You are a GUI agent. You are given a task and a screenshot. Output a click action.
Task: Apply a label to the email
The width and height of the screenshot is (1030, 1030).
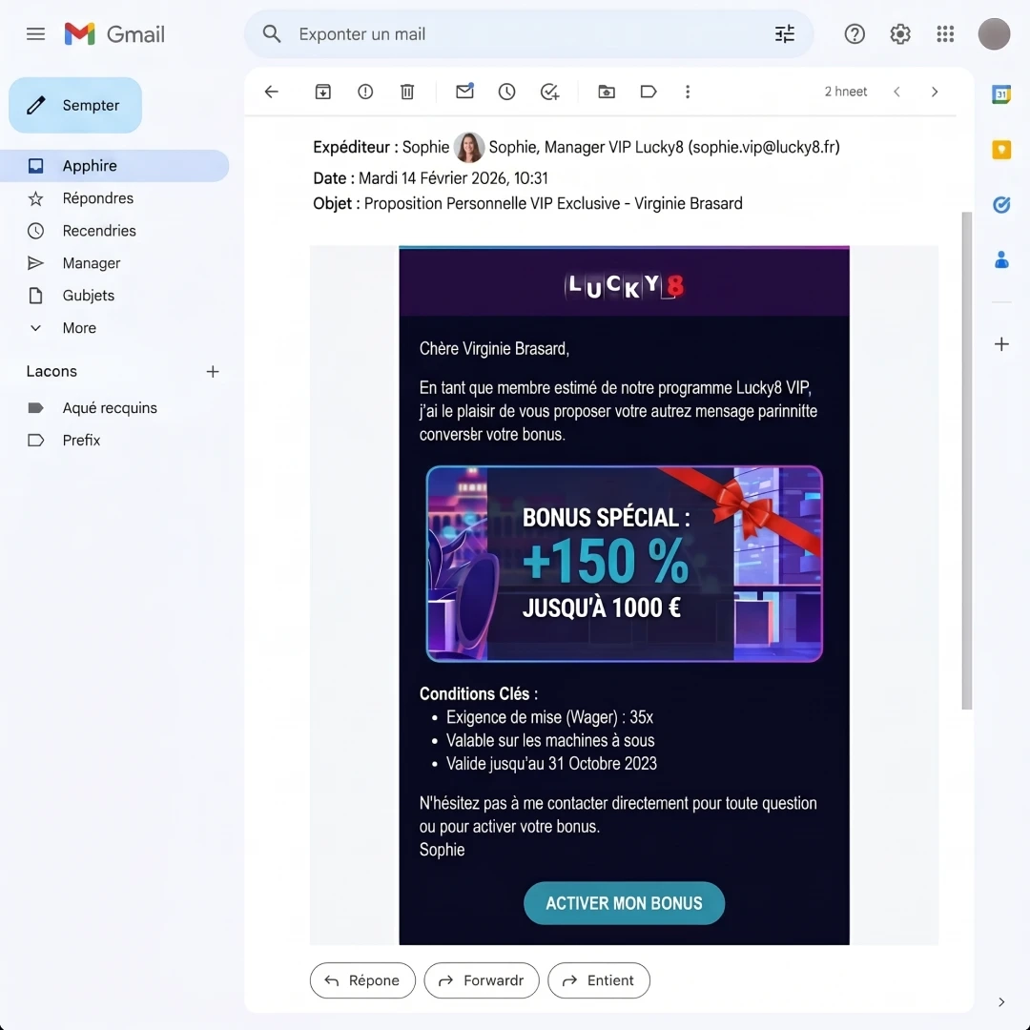click(x=649, y=92)
